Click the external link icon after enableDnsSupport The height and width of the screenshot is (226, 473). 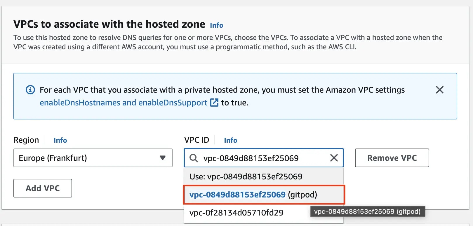point(214,103)
